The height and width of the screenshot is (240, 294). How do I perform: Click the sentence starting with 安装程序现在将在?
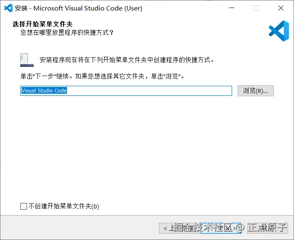[x=127, y=60]
